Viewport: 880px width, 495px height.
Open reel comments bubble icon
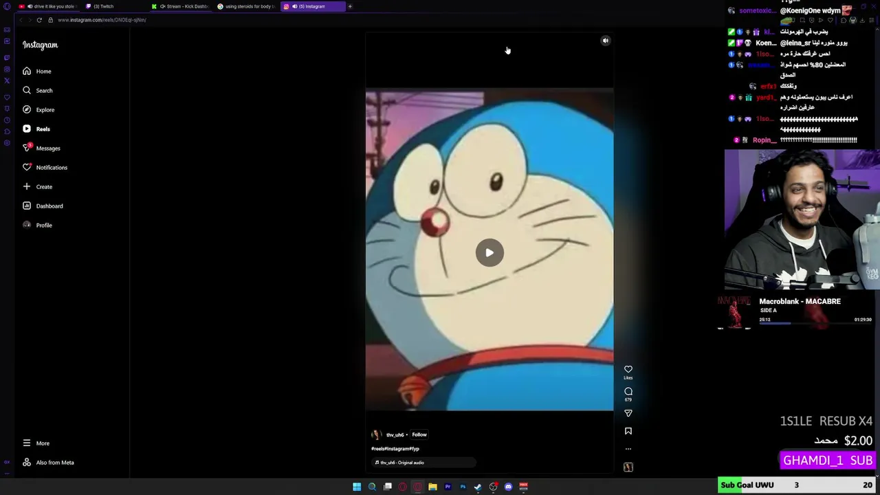[628, 392]
